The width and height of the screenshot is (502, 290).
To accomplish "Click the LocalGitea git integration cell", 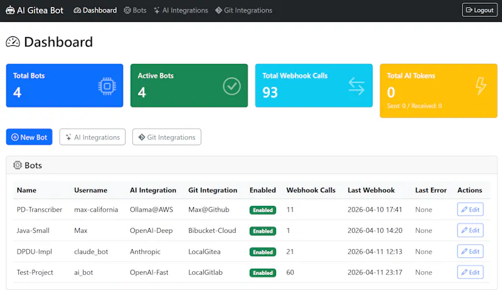I will 205,252.
